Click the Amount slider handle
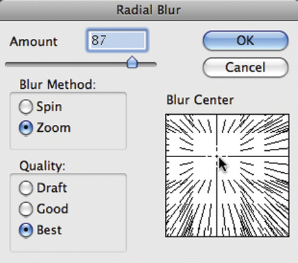Viewport: 298px width, 263px height. [132, 62]
